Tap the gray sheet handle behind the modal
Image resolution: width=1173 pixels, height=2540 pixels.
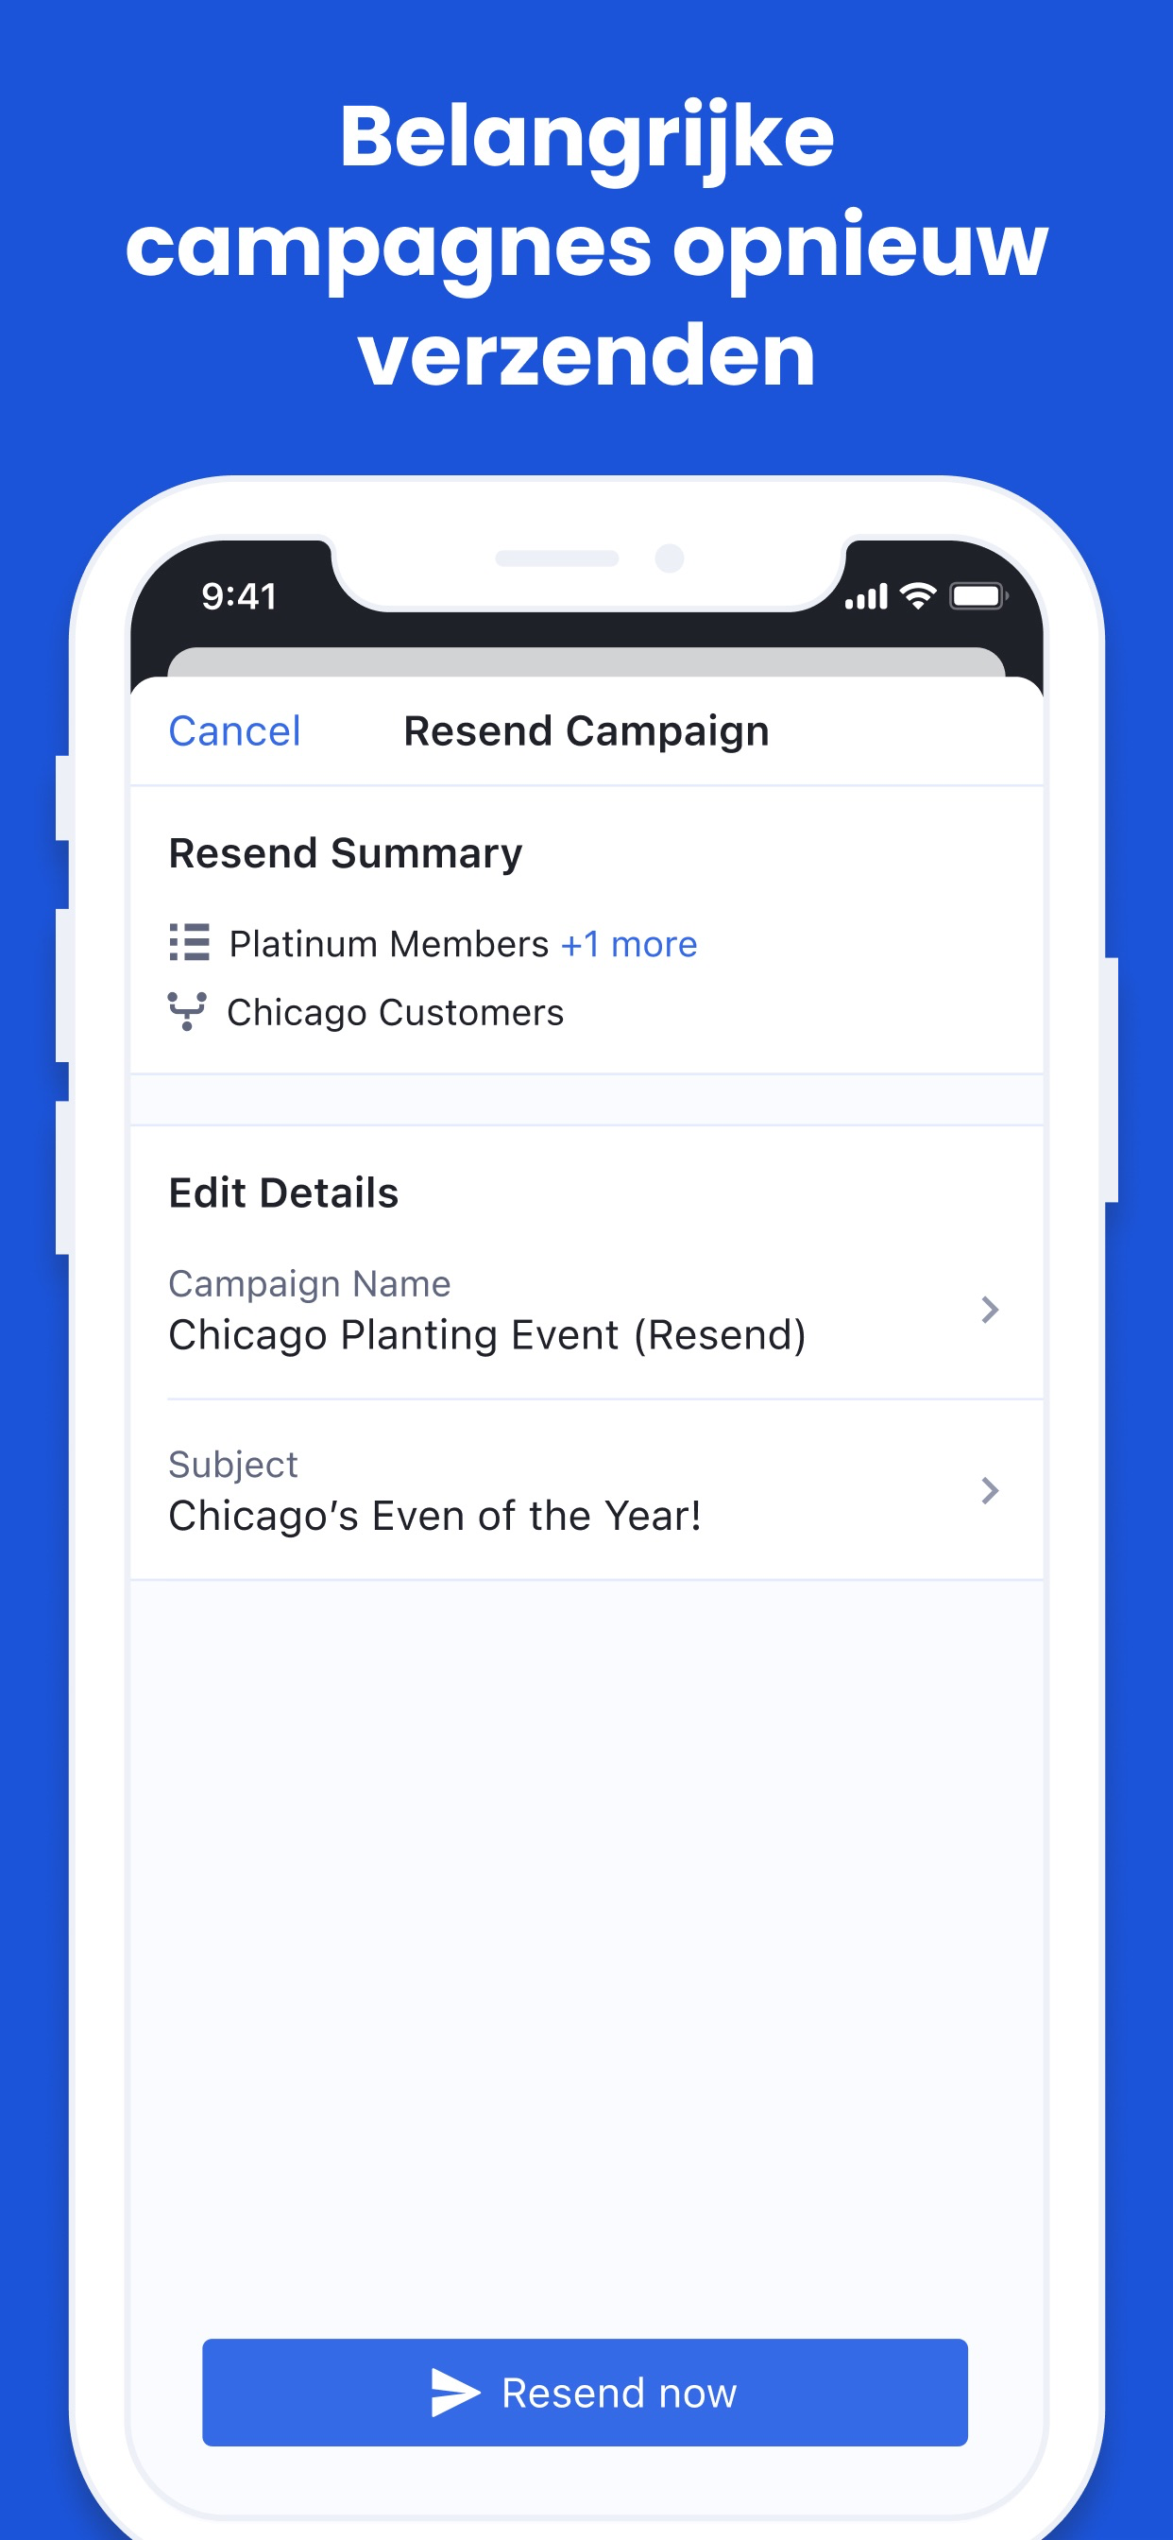point(586,662)
